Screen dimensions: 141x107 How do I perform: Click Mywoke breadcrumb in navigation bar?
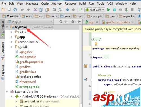[10, 16]
